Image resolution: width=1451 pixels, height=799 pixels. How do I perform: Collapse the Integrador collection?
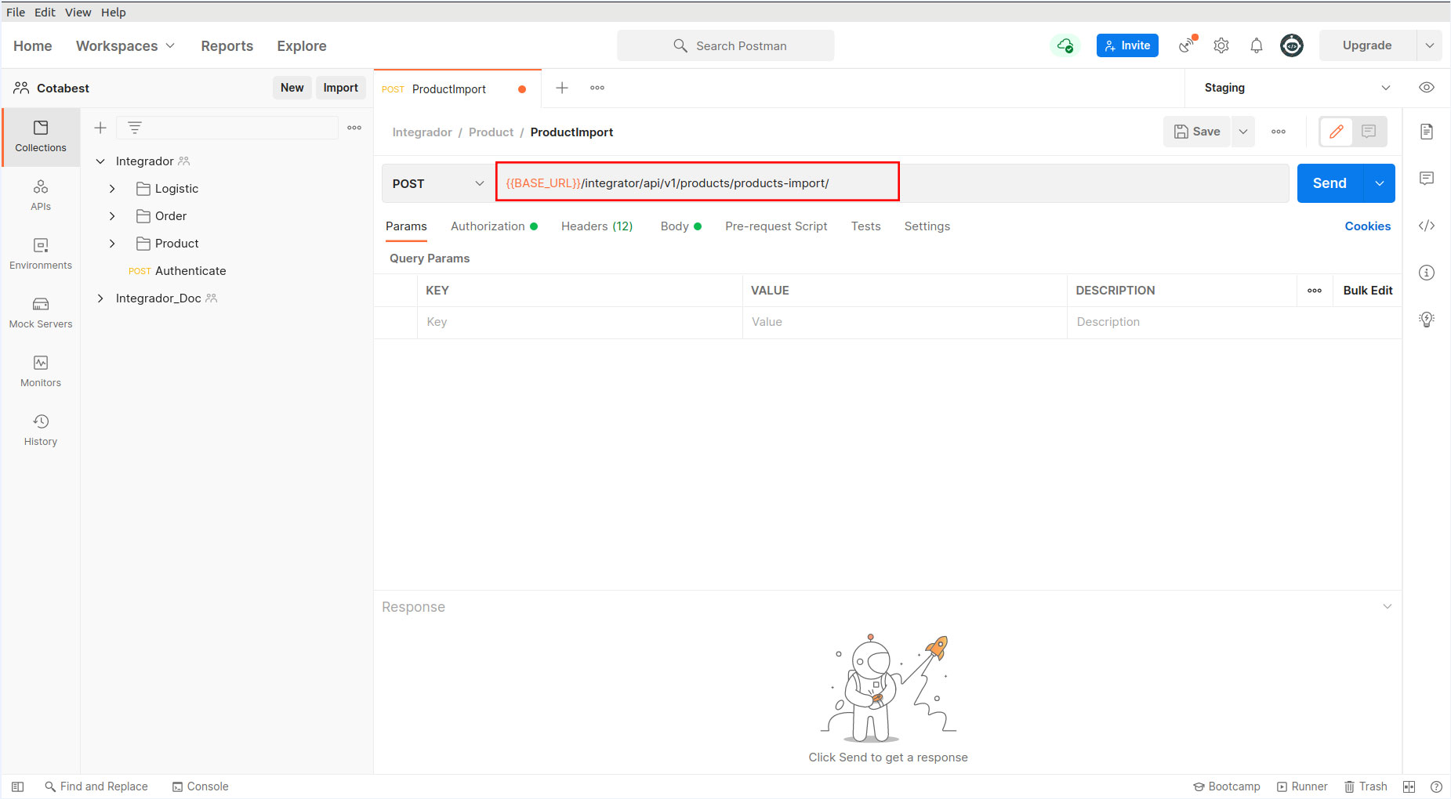tap(100, 161)
